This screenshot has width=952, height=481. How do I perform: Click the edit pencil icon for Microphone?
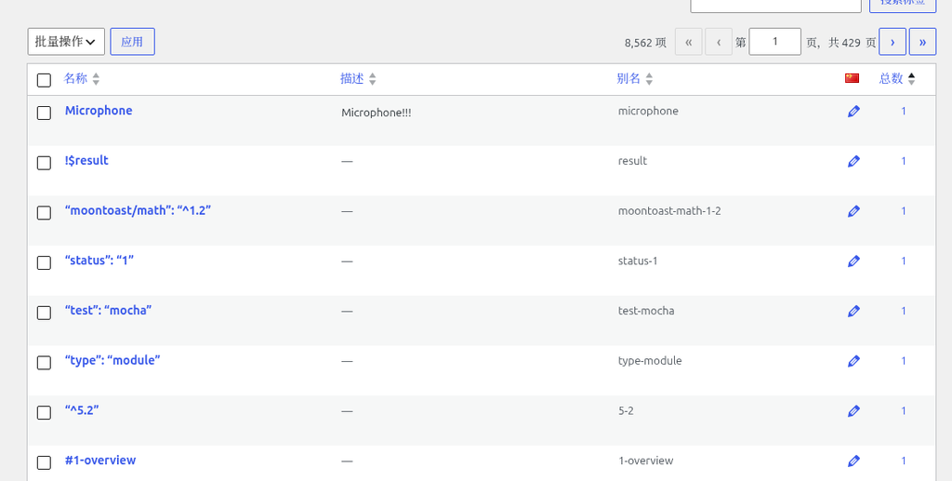click(853, 111)
